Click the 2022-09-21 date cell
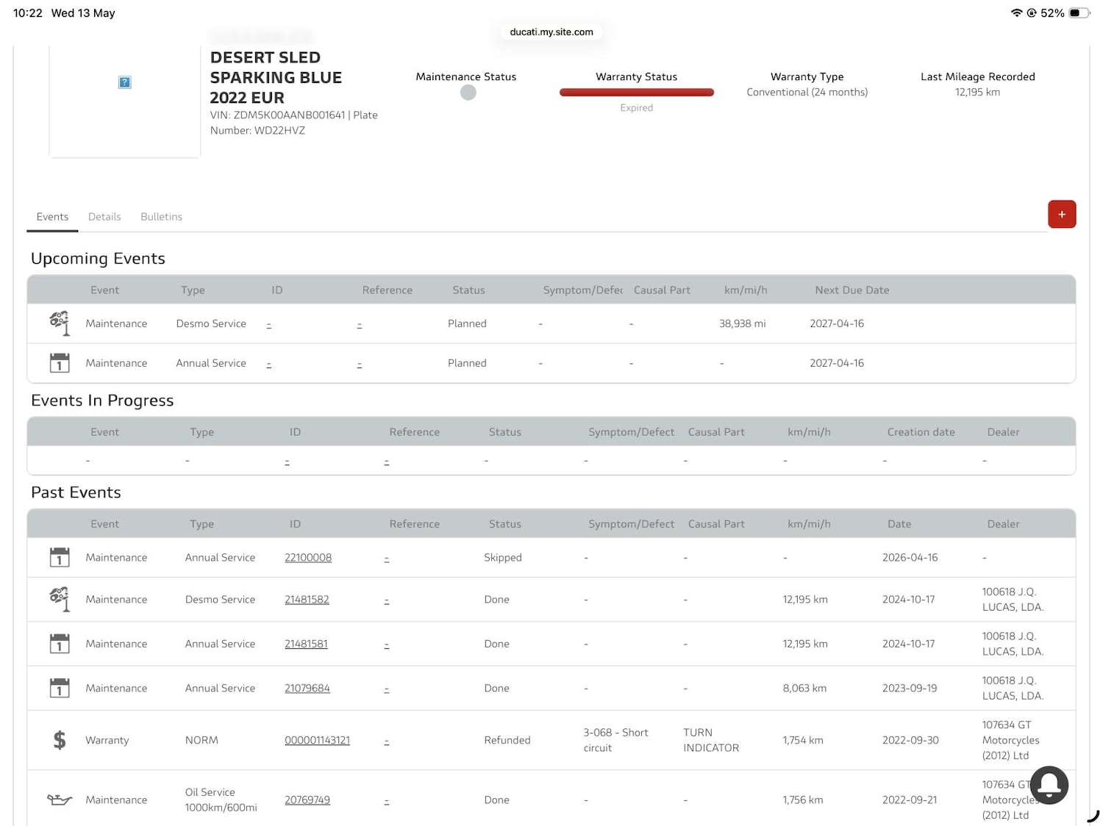This screenshot has height=826, width=1103. tap(910, 800)
